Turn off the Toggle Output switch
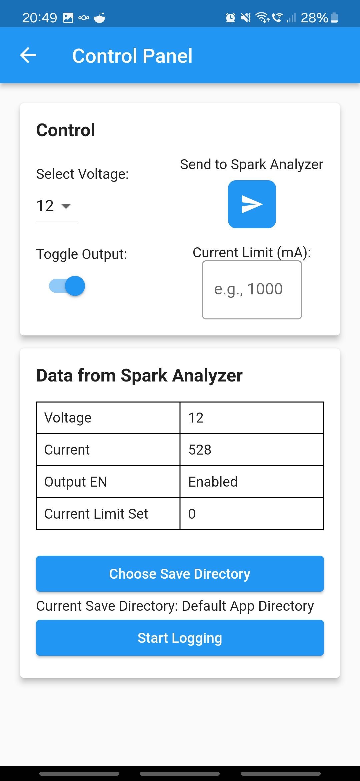 click(67, 286)
